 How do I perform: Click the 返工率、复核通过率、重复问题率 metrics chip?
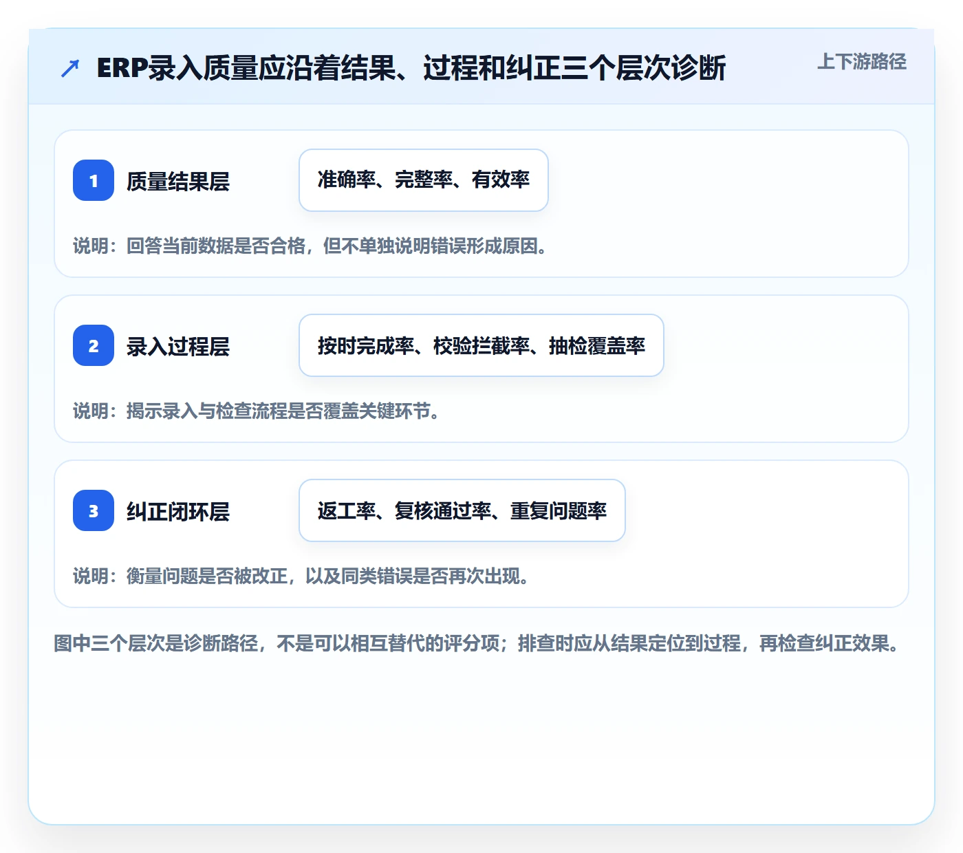[462, 510]
